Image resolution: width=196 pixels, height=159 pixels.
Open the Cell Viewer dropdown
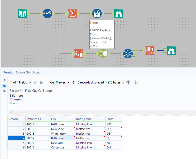pyautogui.click(x=60, y=82)
